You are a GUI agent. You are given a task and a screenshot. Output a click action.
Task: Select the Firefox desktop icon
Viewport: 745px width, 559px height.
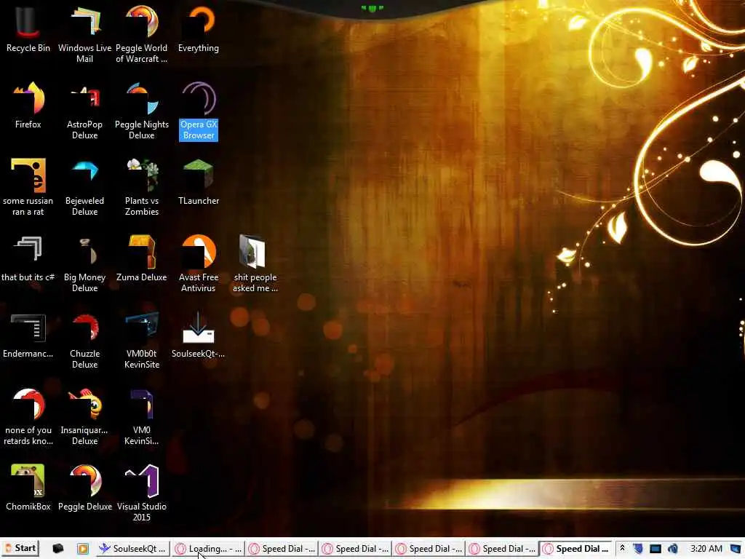click(28, 105)
